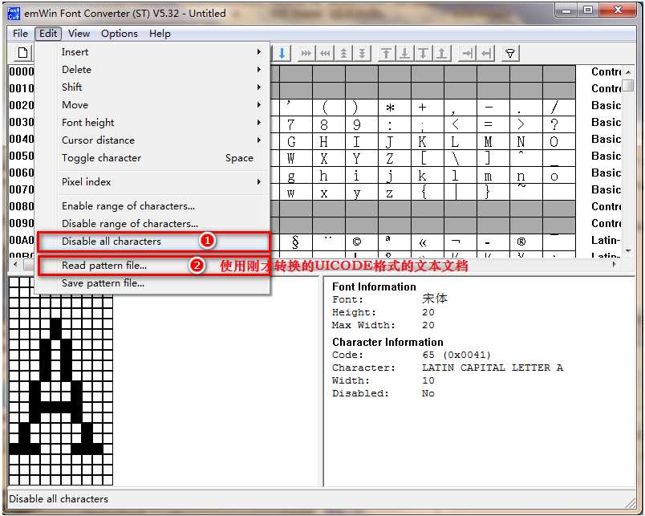The image size is (645, 516).
Task: Expand the Insert submenu
Action: pyautogui.click(x=153, y=52)
